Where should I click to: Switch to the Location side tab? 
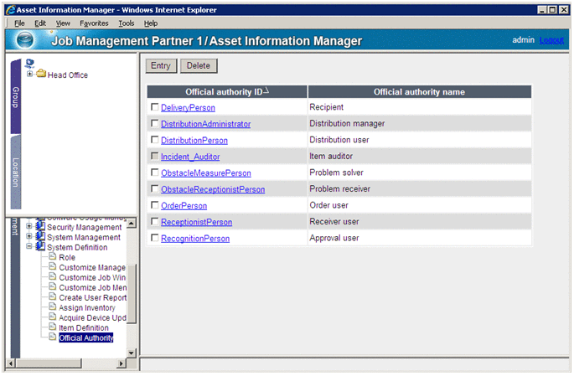(x=15, y=176)
